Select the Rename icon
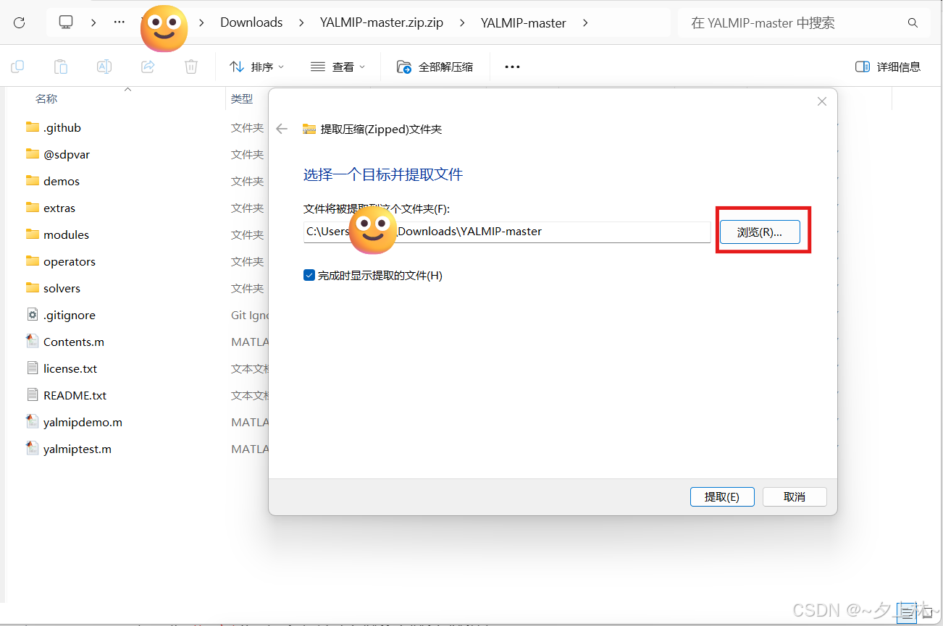This screenshot has width=943, height=626. 104,66
